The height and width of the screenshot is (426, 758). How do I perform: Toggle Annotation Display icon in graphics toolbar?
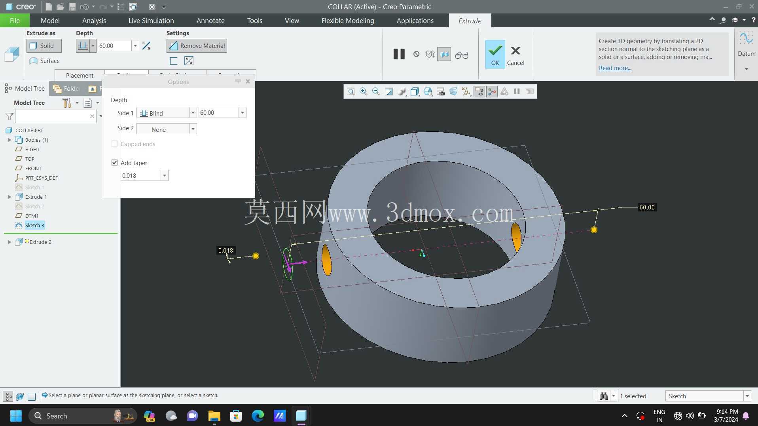479,91
